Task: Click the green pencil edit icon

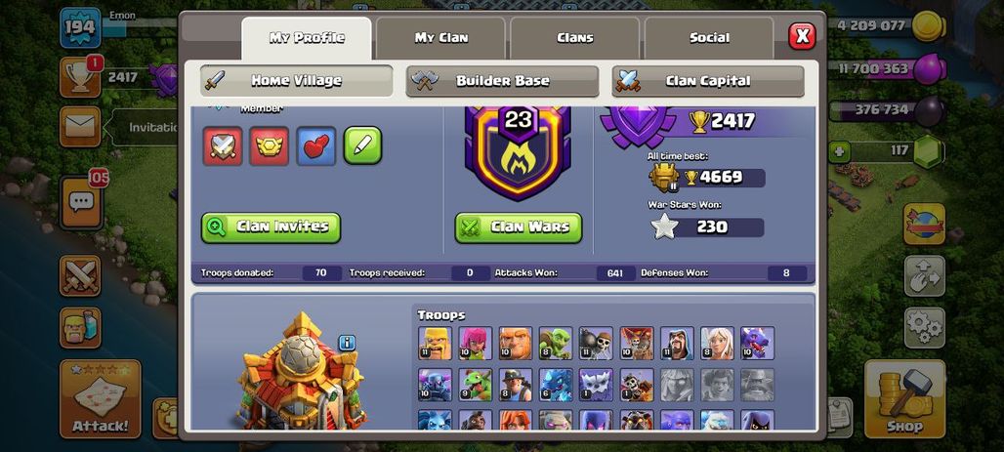Action: coord(362,145)
